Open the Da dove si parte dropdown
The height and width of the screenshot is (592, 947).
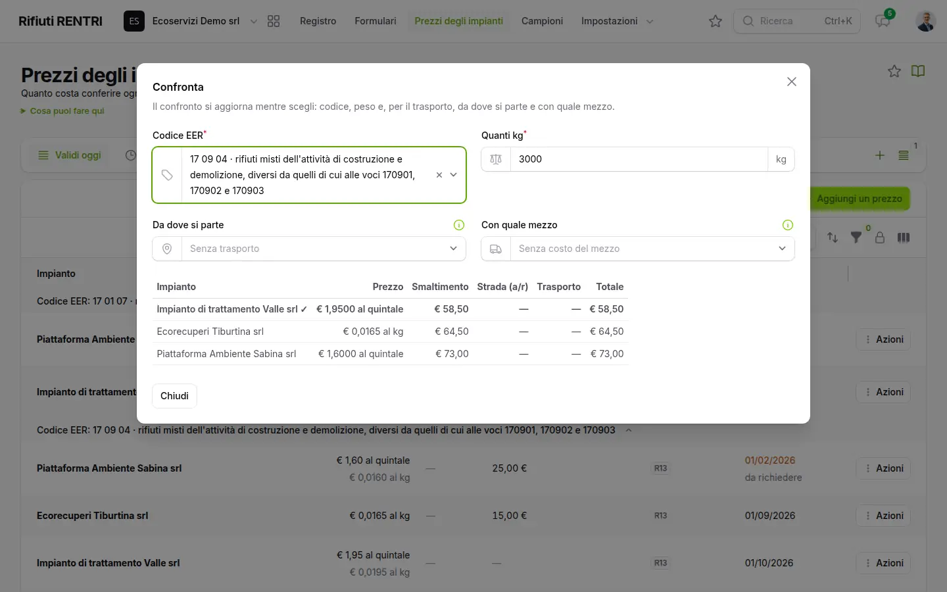309,249
